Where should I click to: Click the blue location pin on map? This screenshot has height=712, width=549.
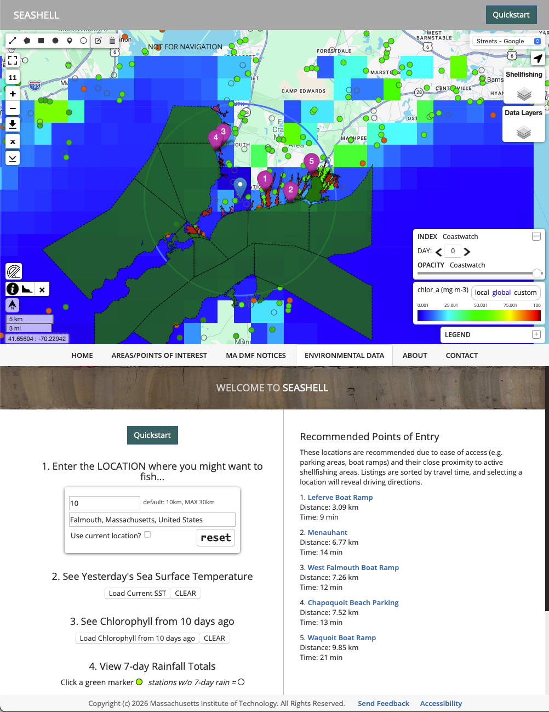pos(240,187)
